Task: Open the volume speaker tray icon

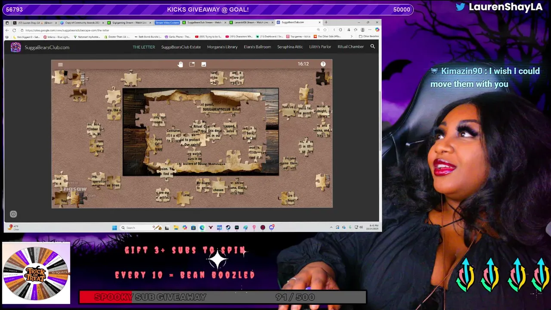Action: 361,227
